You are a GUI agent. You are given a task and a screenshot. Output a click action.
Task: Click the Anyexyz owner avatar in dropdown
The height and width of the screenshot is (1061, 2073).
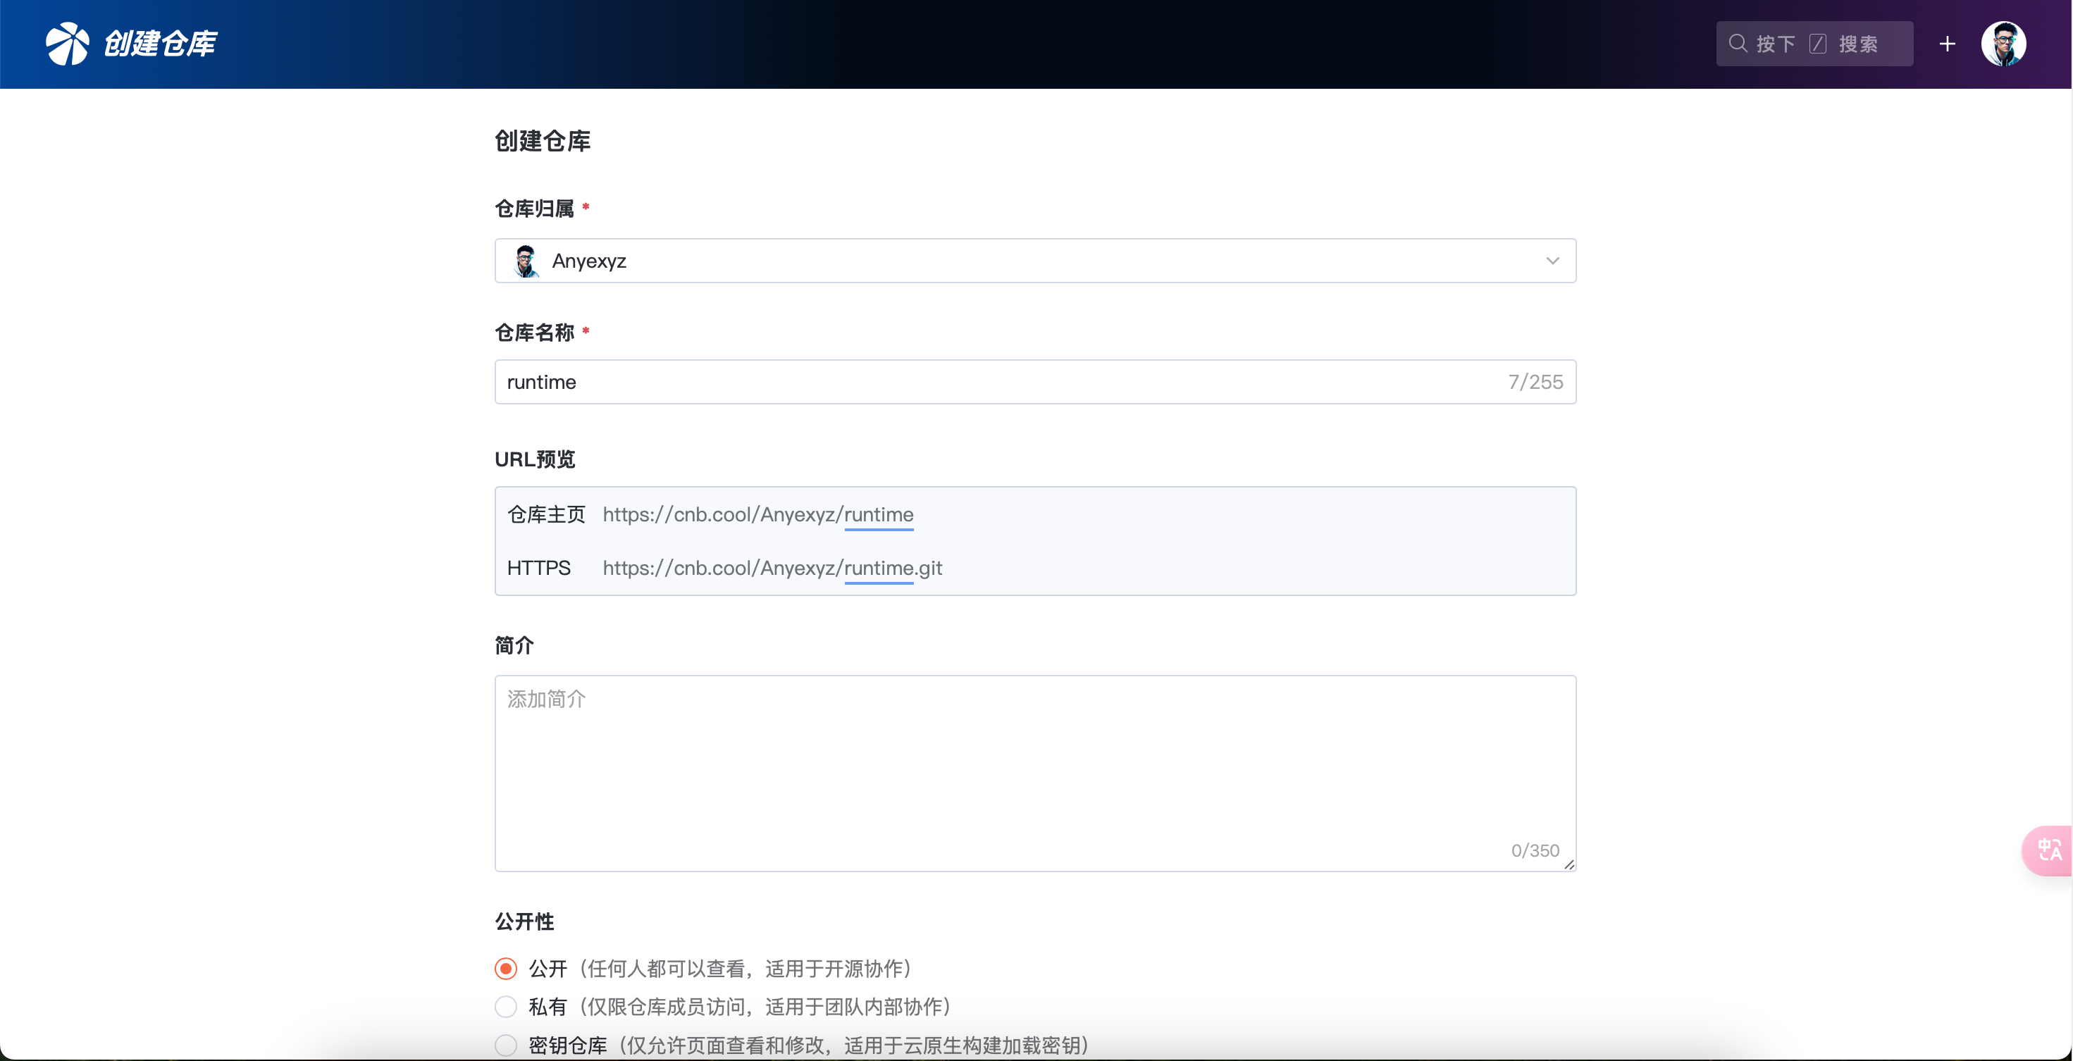(x=526, y=261)
